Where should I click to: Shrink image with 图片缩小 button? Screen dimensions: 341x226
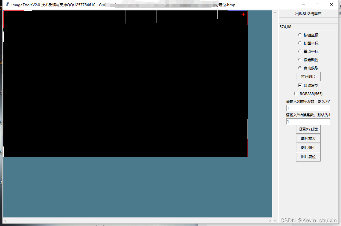[308, 148]
